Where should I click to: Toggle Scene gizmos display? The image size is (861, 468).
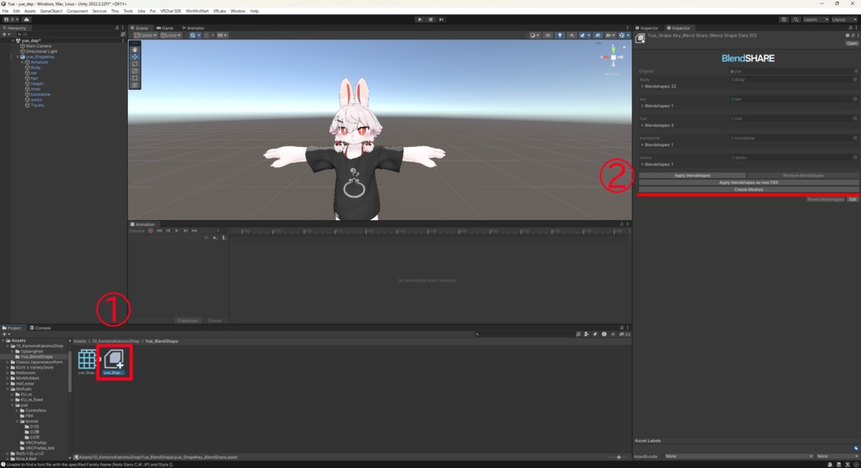623,35
